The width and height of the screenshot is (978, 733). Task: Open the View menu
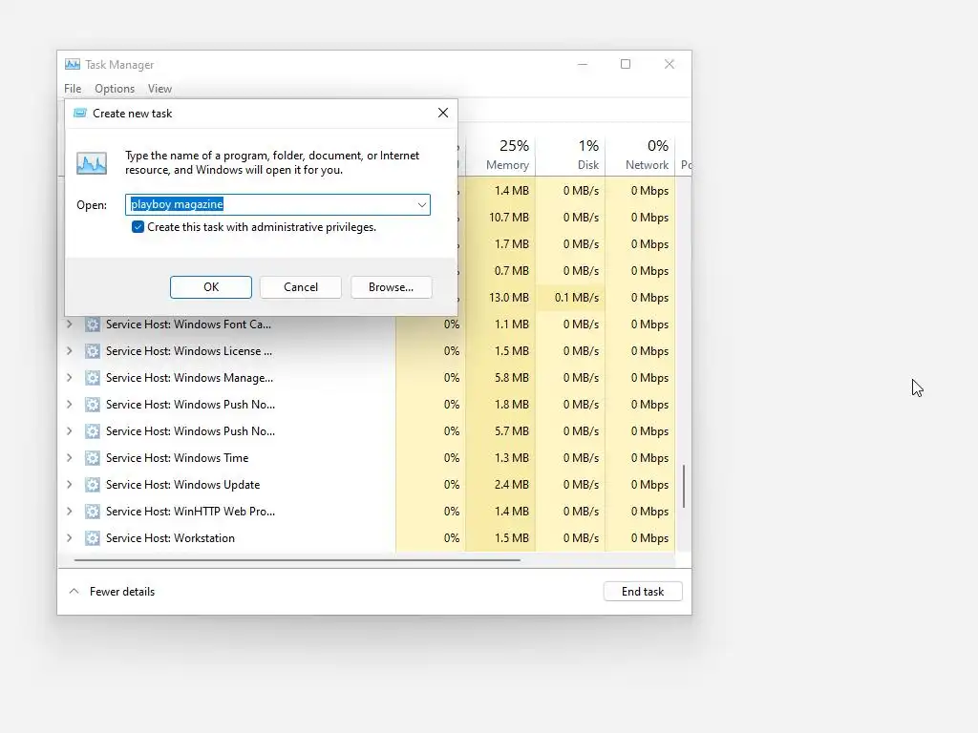(159, 89)
